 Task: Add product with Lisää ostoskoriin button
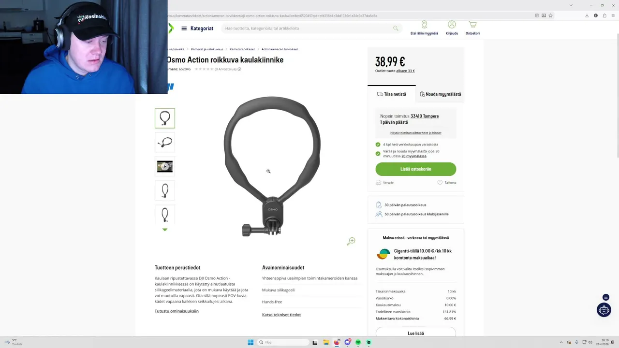416,169
